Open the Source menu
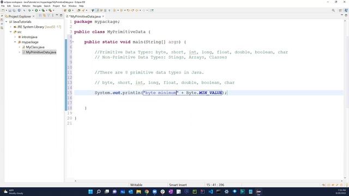Image resolution: width=349 pixels, height=196 pixels. click(x=16, y=6)
